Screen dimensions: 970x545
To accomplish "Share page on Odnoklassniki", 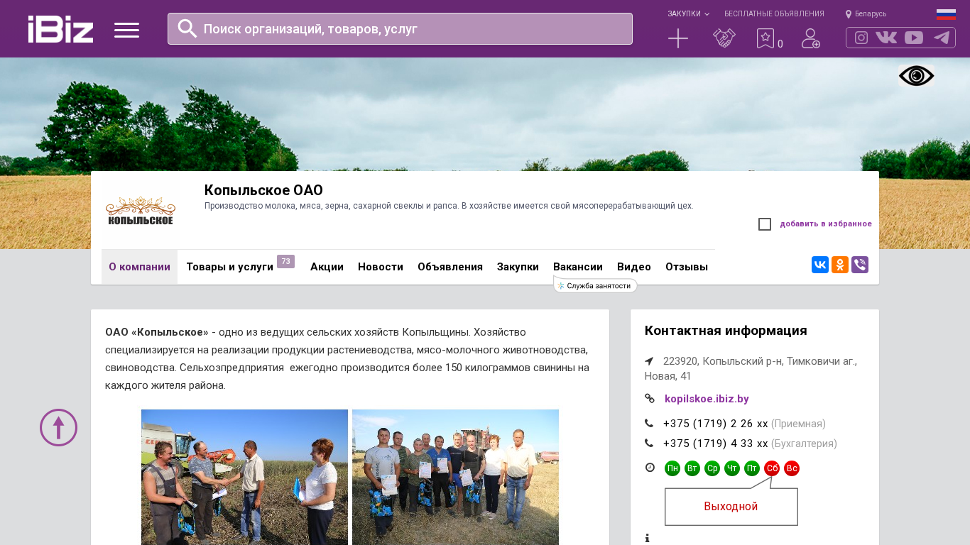I will pyautogui.click(x=840, y=265).
